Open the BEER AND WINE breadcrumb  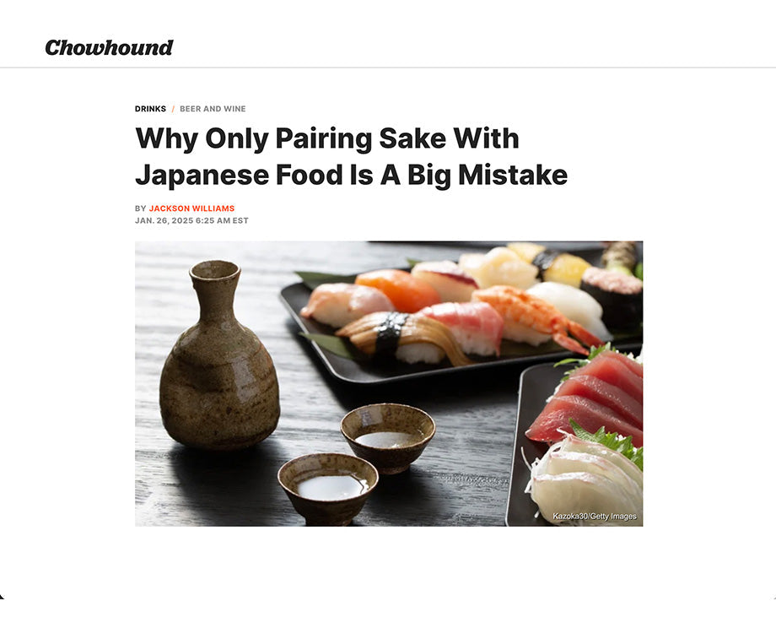point(213,109)
